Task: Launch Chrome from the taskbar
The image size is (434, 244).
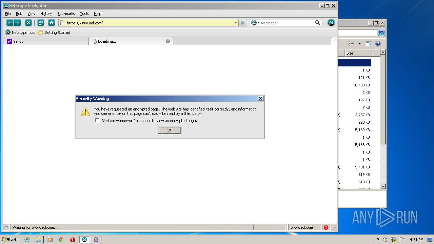Action: coord(61,240)
